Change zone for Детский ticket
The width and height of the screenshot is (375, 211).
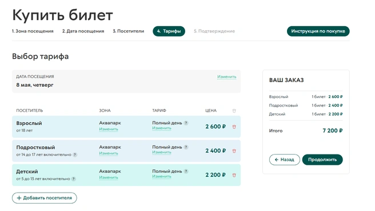(109, 177)
